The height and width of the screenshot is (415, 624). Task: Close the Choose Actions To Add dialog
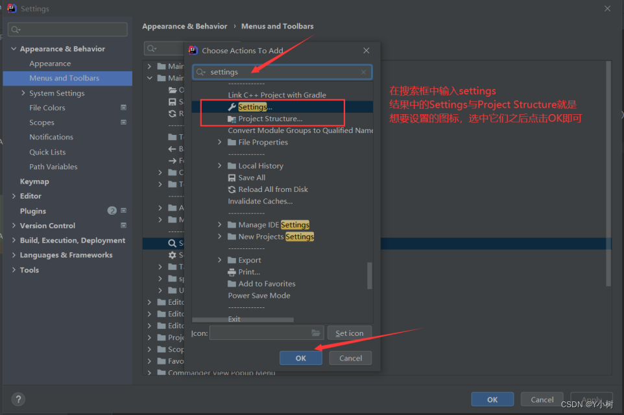(366, 51)
